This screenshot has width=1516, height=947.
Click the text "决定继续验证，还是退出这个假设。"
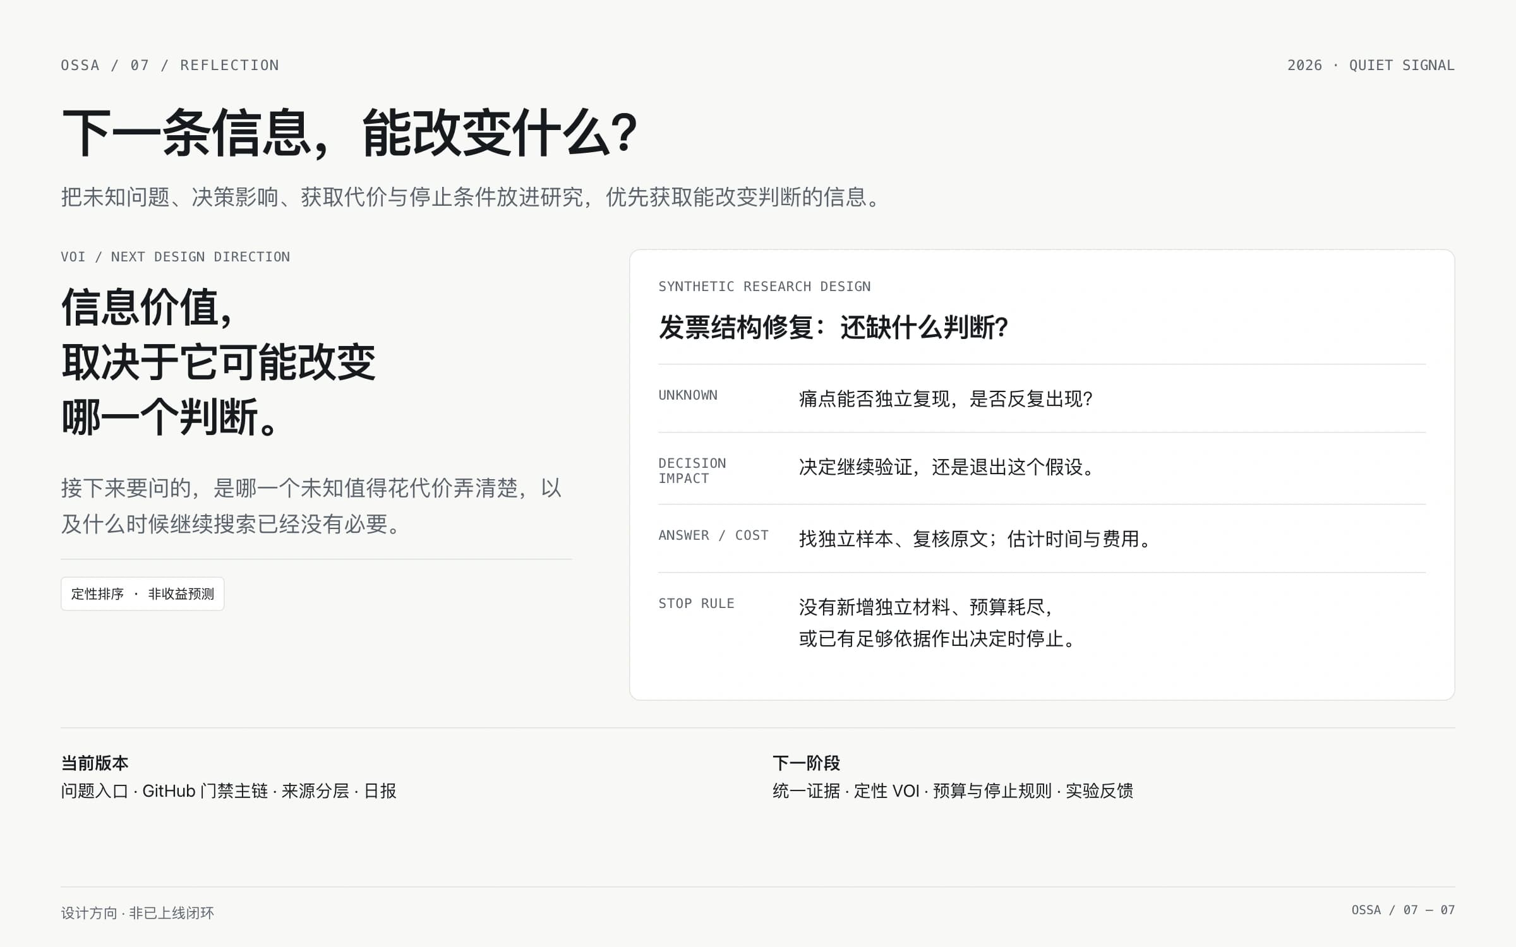[947, 467]
